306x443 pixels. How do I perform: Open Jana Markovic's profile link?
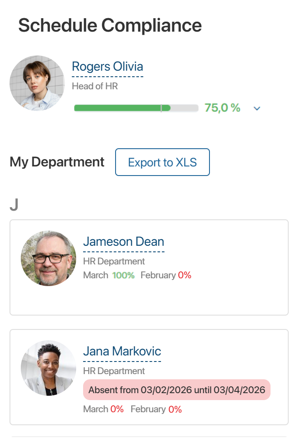(122, 351)
